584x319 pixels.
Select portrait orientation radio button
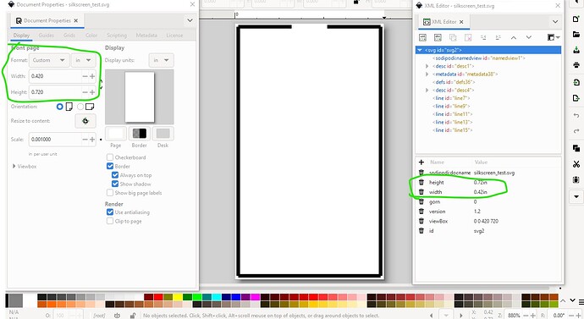click(x=59, y=107)
